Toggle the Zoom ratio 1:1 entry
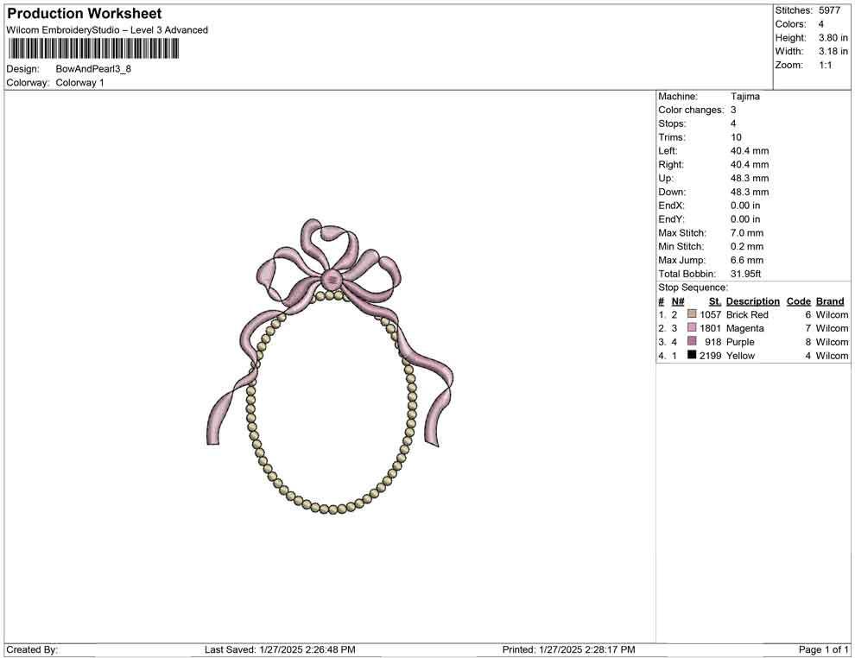The height and width of the screenshot is (658, 855). tap(803, 65)
